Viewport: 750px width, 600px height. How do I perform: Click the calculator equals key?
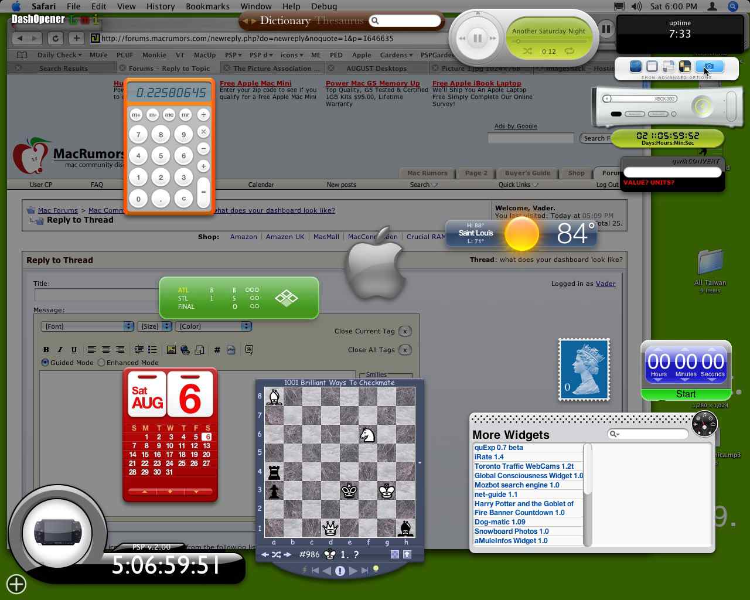click(x=203, y=192)
